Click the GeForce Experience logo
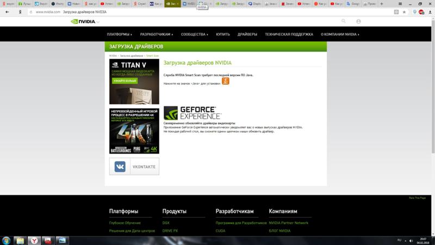Screen dimensions: 435x245 pos(192,113)
